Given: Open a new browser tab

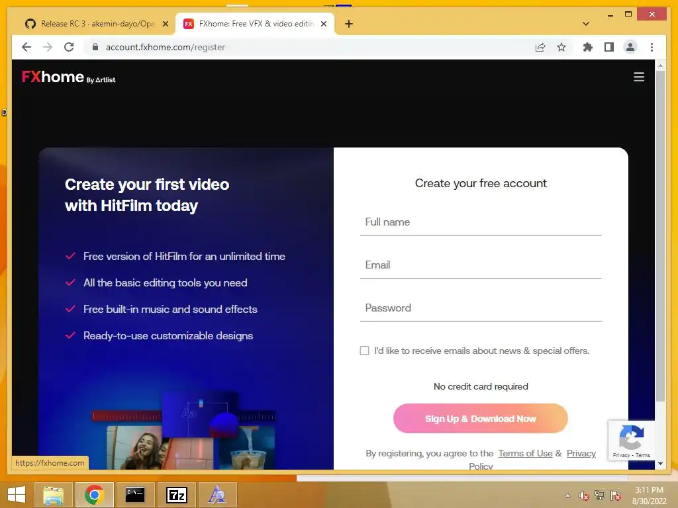Looking at the screenshot, I should click(349, 24).
